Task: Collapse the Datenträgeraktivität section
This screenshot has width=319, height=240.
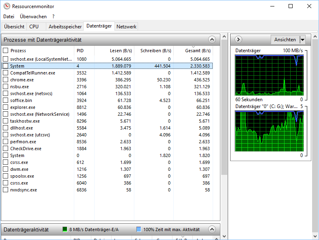Action: [x=212, y=229]
